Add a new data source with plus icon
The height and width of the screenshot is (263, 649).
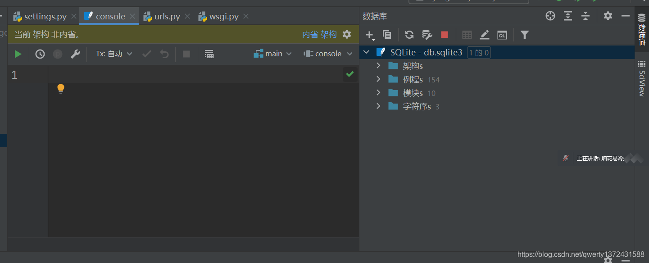370,35
